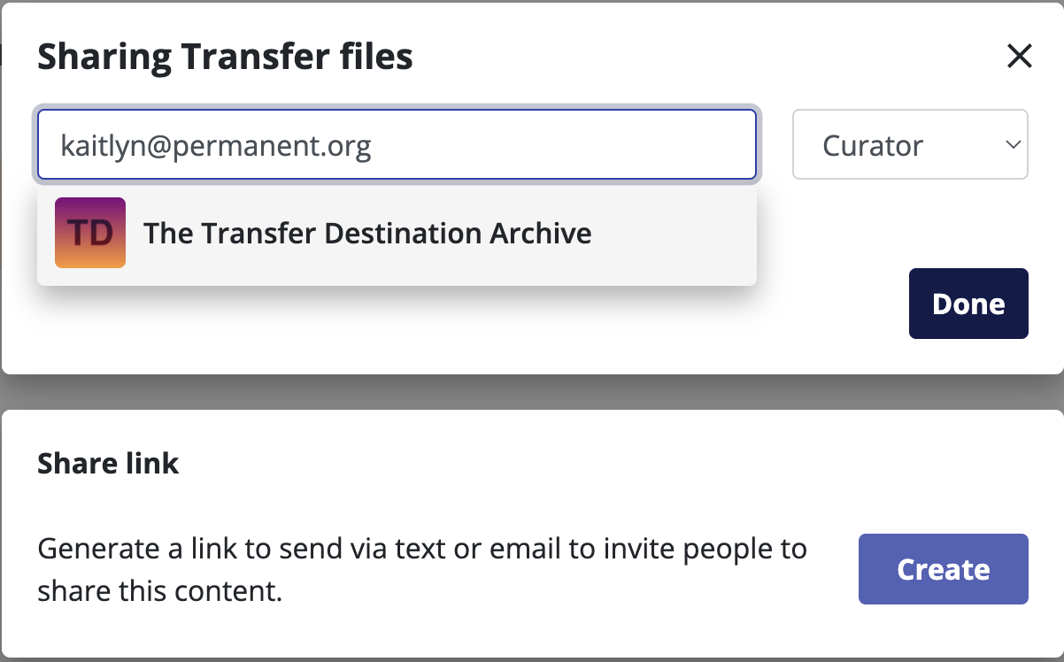Open the Curator access role dropdown
1064x662 pixels.
coord(909,145)
